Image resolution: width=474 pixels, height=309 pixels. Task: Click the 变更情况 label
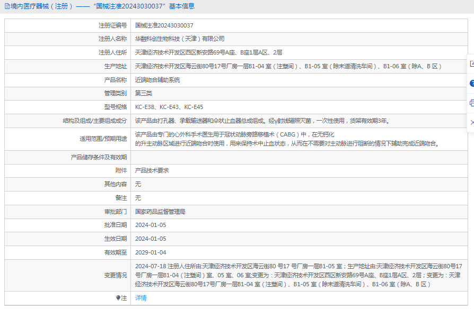click(x=116, y=275)
